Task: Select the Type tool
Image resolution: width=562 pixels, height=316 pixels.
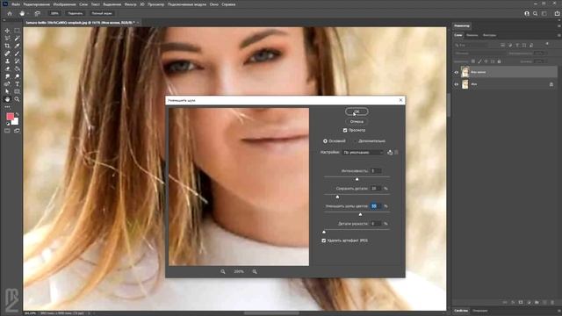Action: point(17,84)
